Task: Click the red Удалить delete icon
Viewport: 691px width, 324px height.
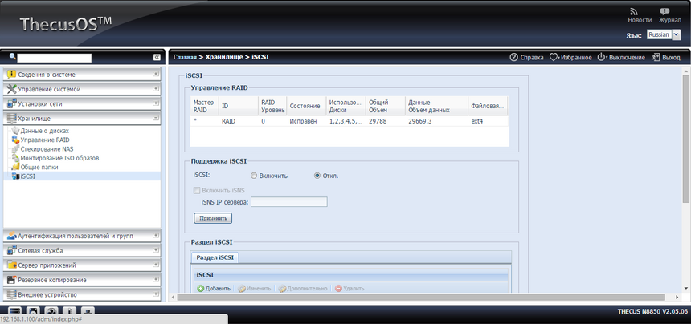Action: (x=338, y=289)
